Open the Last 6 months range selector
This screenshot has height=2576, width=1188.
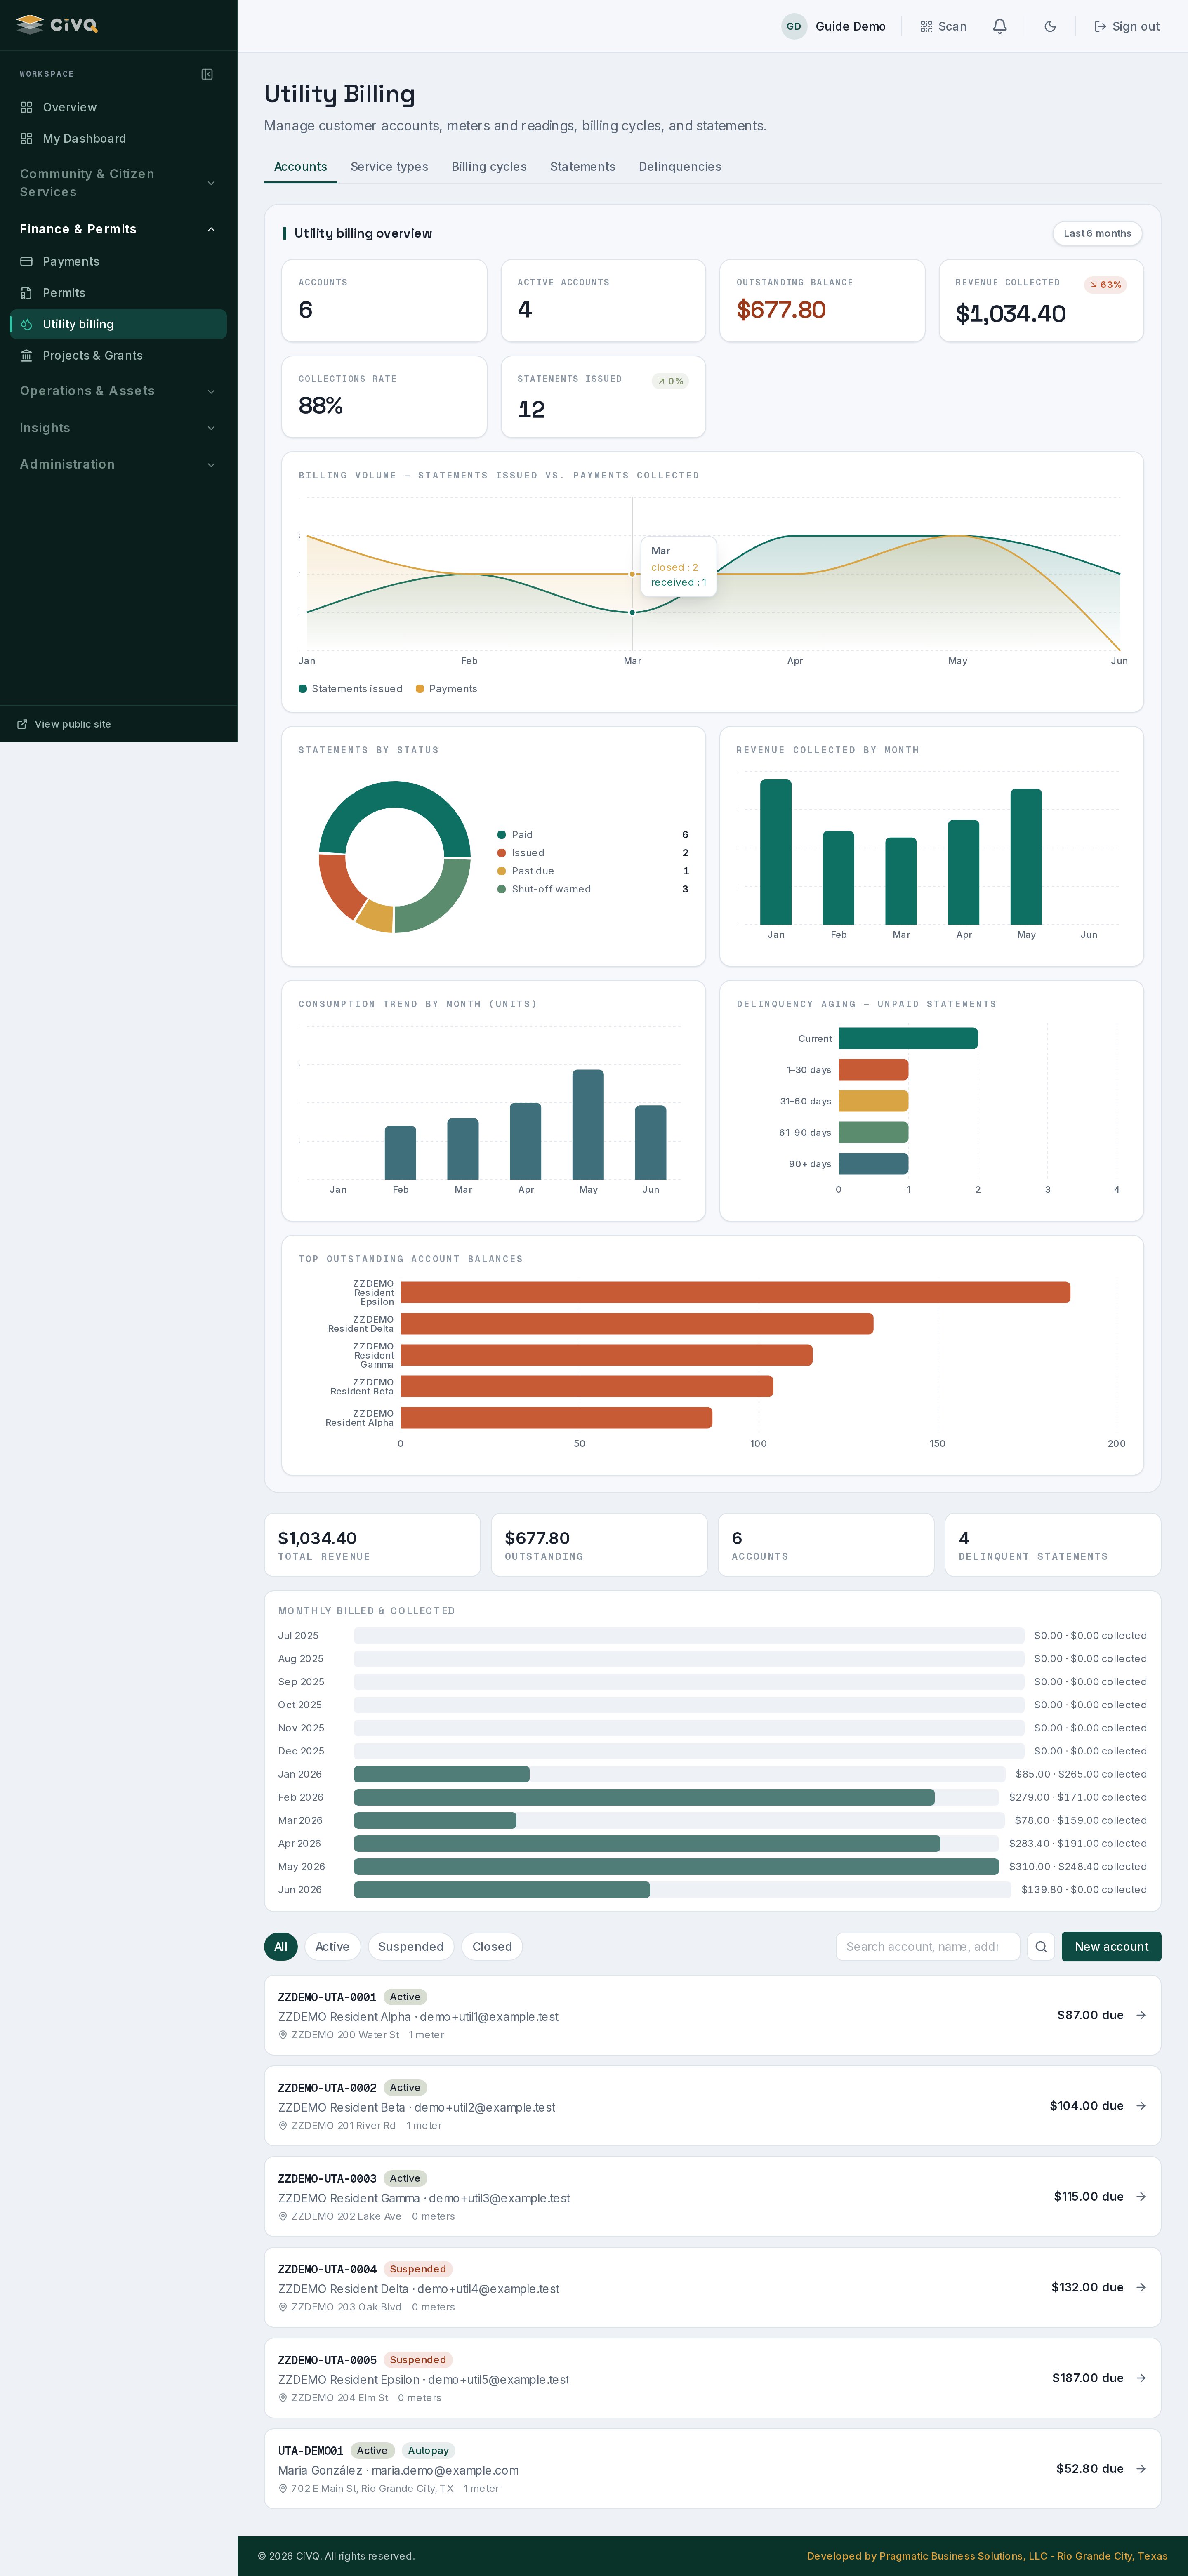tap(1097, 233)
